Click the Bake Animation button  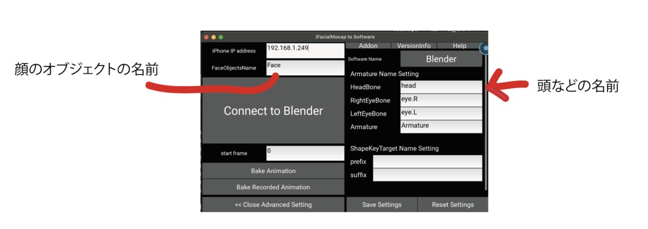(273, 171)
